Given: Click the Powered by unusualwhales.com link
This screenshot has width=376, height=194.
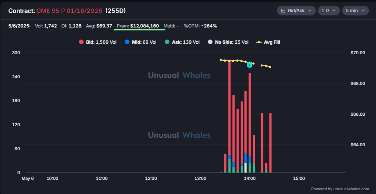Looking at the screenshot, I should click(340, 189).
